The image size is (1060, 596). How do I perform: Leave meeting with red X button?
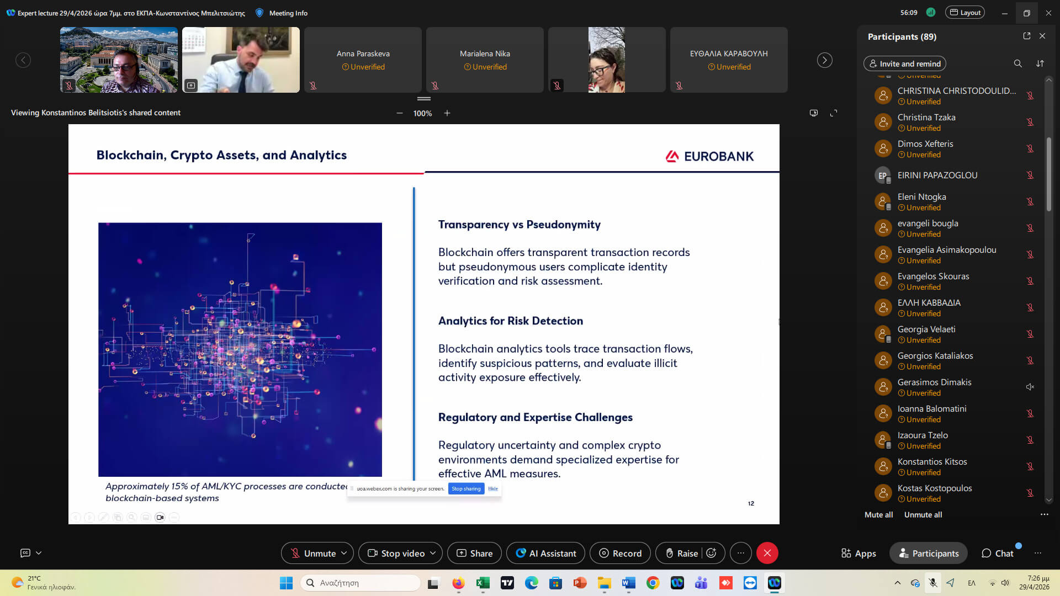pos(767,553)
